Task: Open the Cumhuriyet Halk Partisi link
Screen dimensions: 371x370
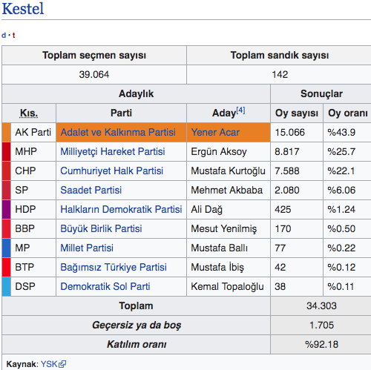Action: (x=112, y=171)
